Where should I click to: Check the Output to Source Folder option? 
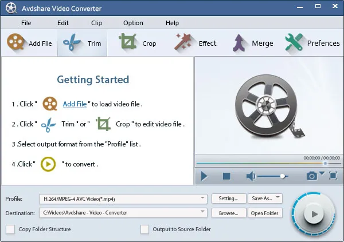pos(145,229)
